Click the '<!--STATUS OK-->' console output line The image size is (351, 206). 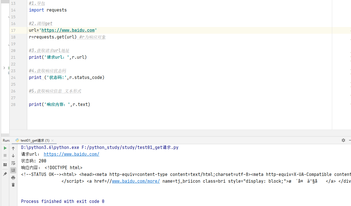click(186, 174)
